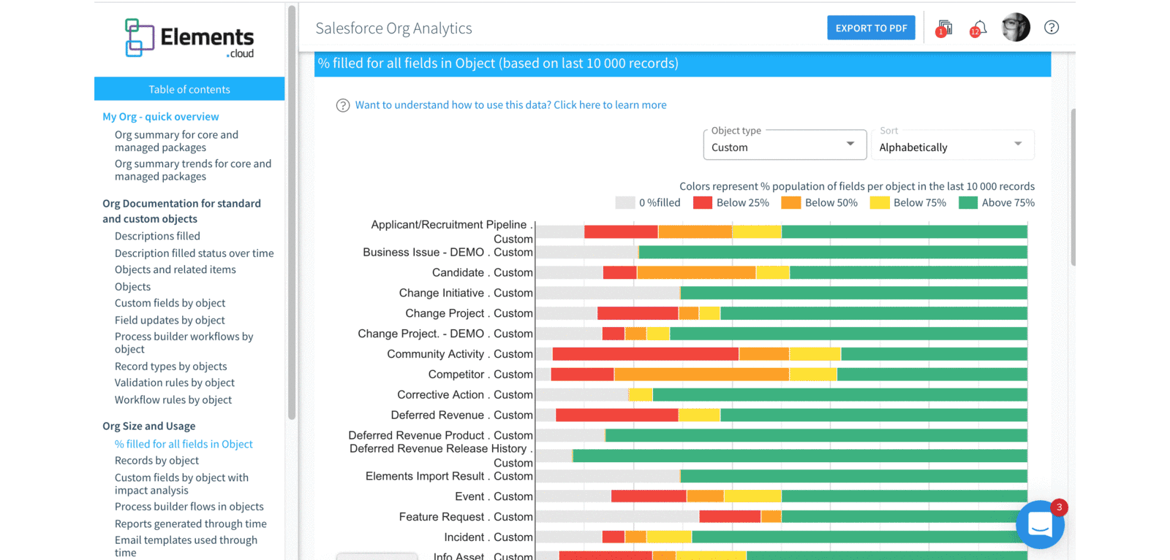Click the Elements.cloud logo
1170x560 pixels.
tap(189, 38)
